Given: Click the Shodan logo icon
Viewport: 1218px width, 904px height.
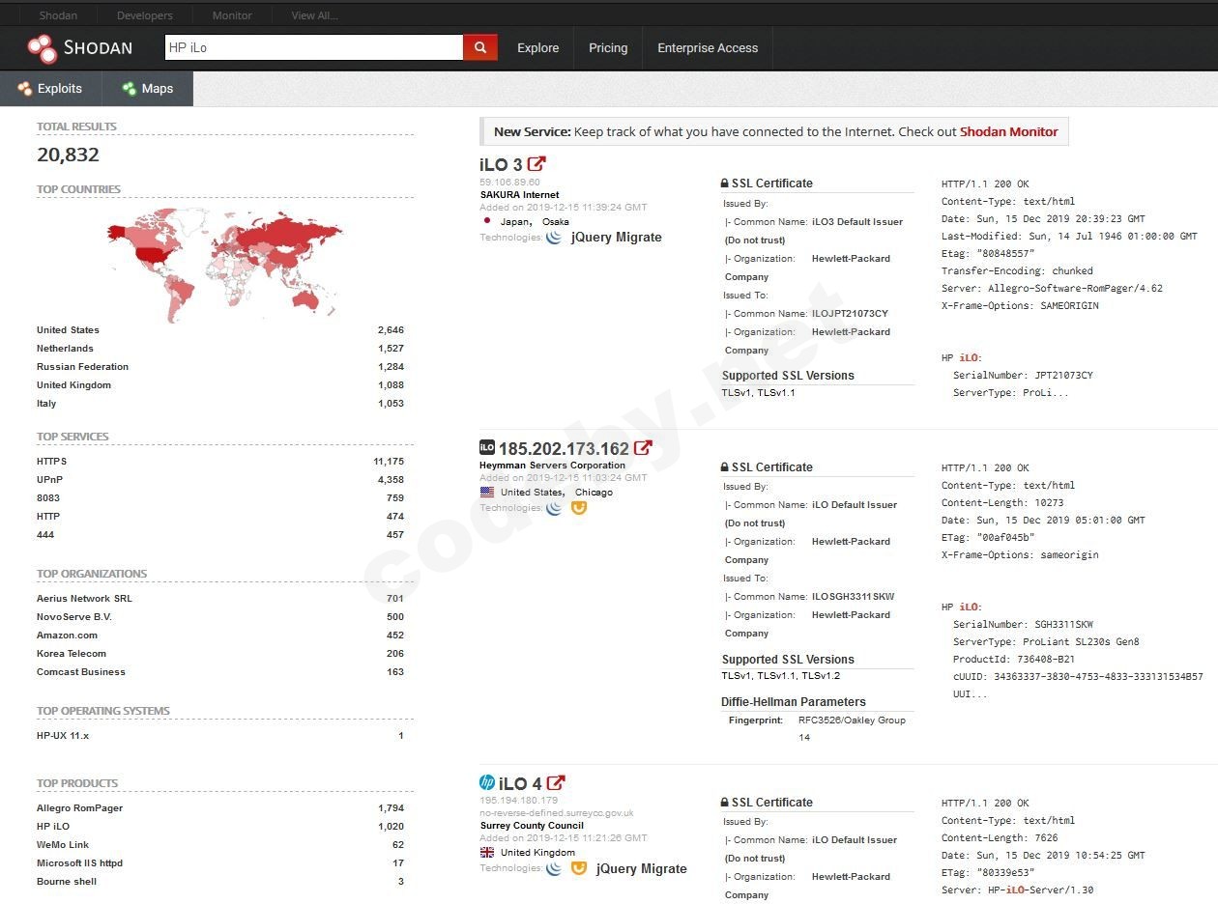Looking at the screenshot, I should 42,48.
